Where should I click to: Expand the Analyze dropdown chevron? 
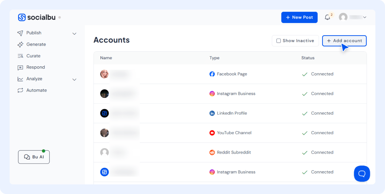[x=74, y=79]
